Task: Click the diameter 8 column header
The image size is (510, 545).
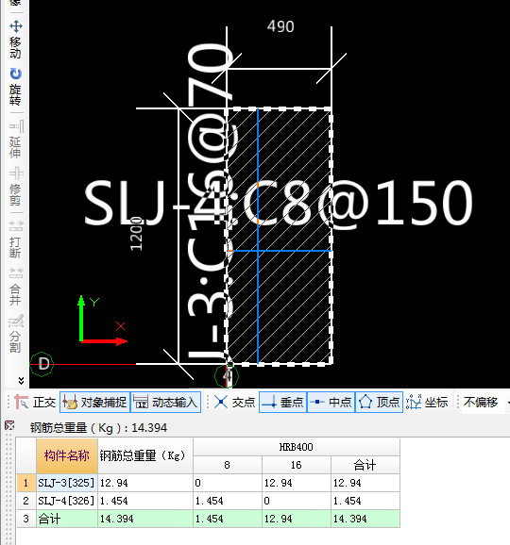Action: [x=228, y=465]
